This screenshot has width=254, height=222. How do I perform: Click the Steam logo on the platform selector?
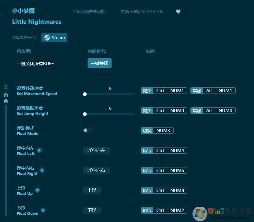pos(46,37)
